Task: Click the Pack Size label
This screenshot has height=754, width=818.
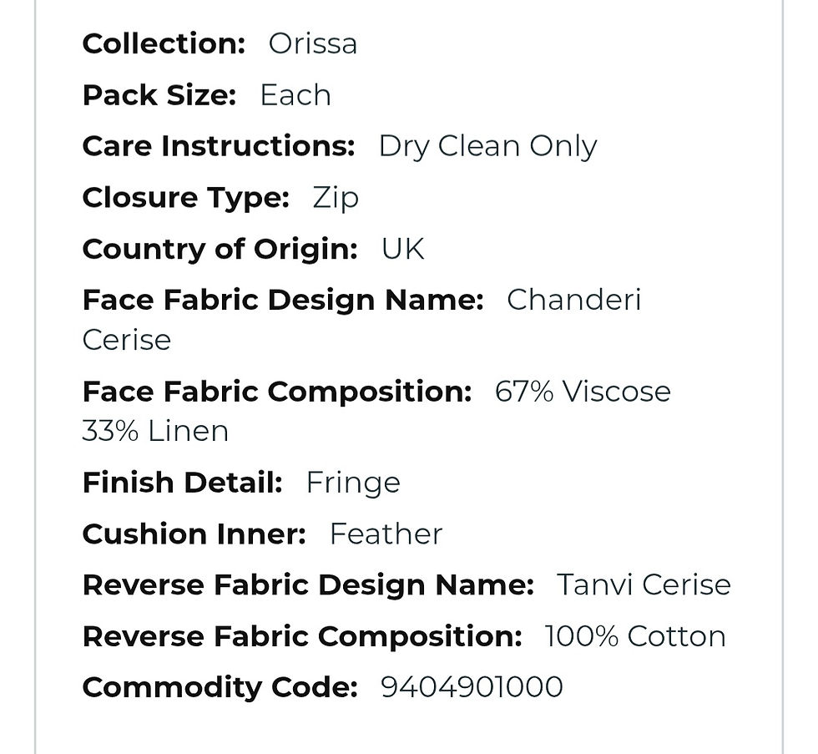Action: 159,95
